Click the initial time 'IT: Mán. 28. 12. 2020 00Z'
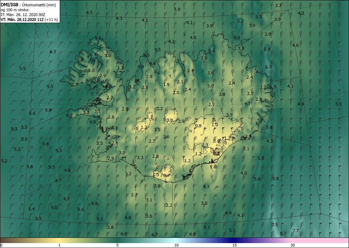 (23, 15)
